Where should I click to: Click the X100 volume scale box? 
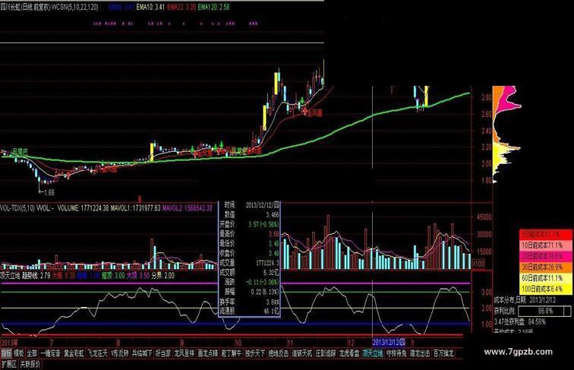478,263
